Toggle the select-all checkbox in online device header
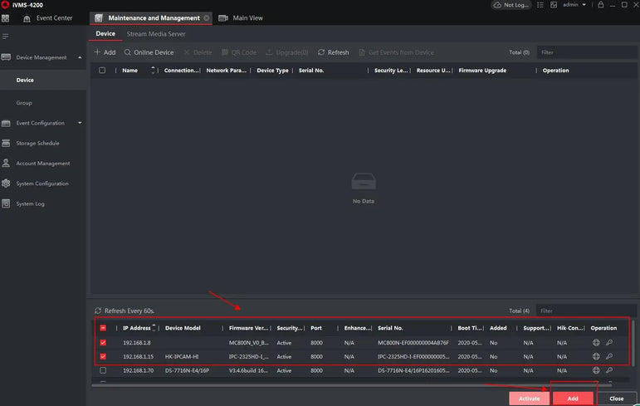 [x=103, y=328]
